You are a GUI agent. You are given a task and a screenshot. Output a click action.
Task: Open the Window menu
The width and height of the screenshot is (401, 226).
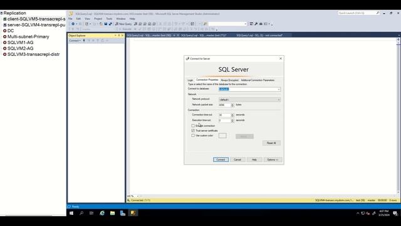121,19
